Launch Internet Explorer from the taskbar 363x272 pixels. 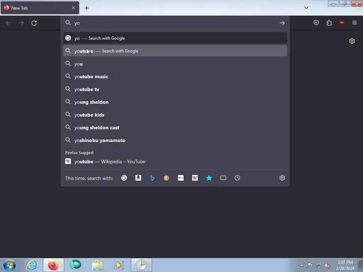coord(32,265)
